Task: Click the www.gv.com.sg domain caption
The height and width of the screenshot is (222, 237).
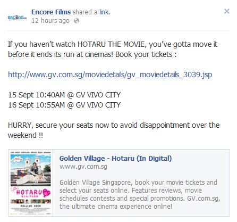Action: point(83,167)
